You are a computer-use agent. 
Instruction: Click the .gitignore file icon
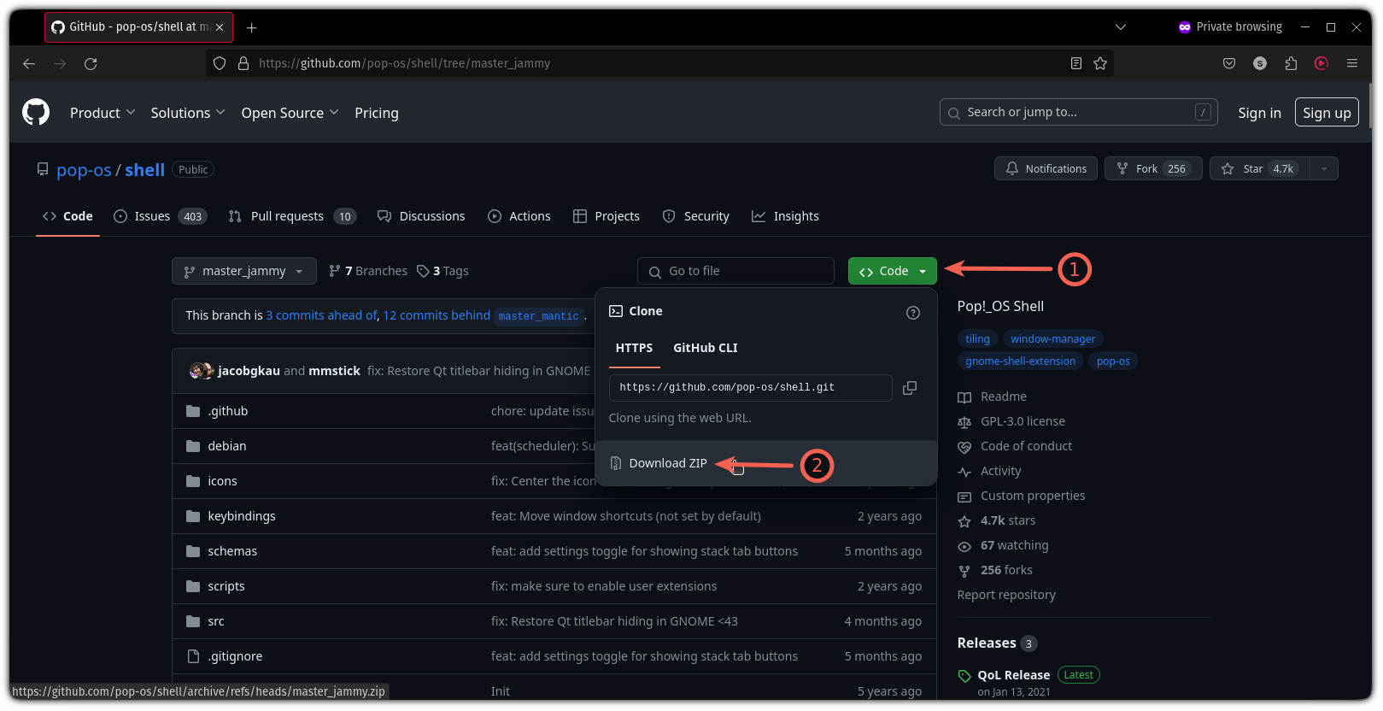tap(193, 656)
